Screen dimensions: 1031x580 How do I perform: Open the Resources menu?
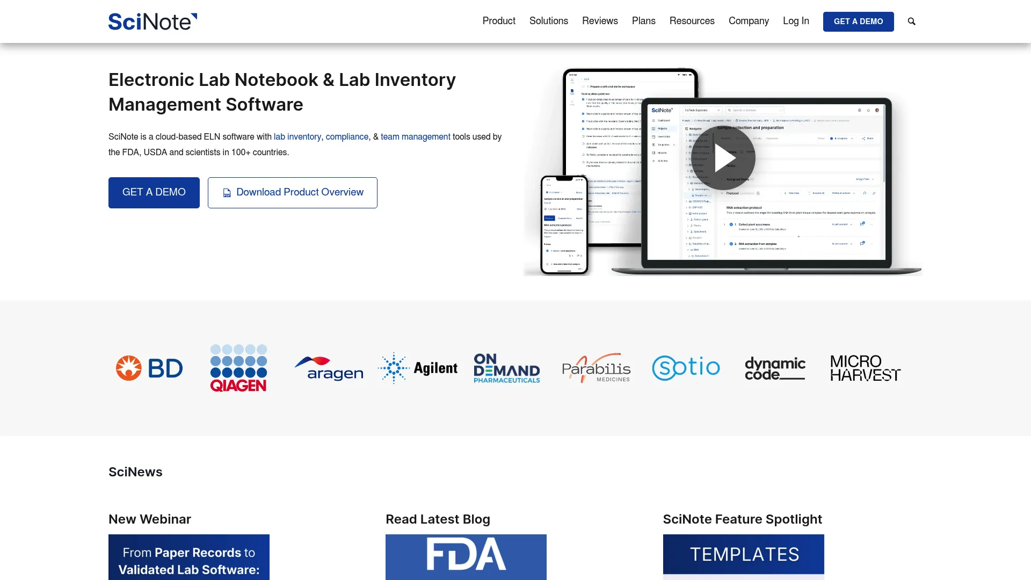tap(692, 21)
